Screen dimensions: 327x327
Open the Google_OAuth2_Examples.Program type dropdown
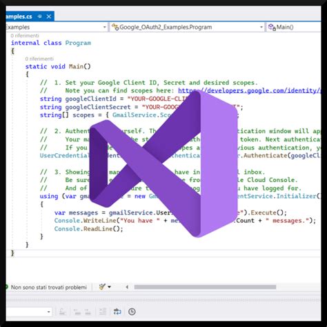(261, 27)
